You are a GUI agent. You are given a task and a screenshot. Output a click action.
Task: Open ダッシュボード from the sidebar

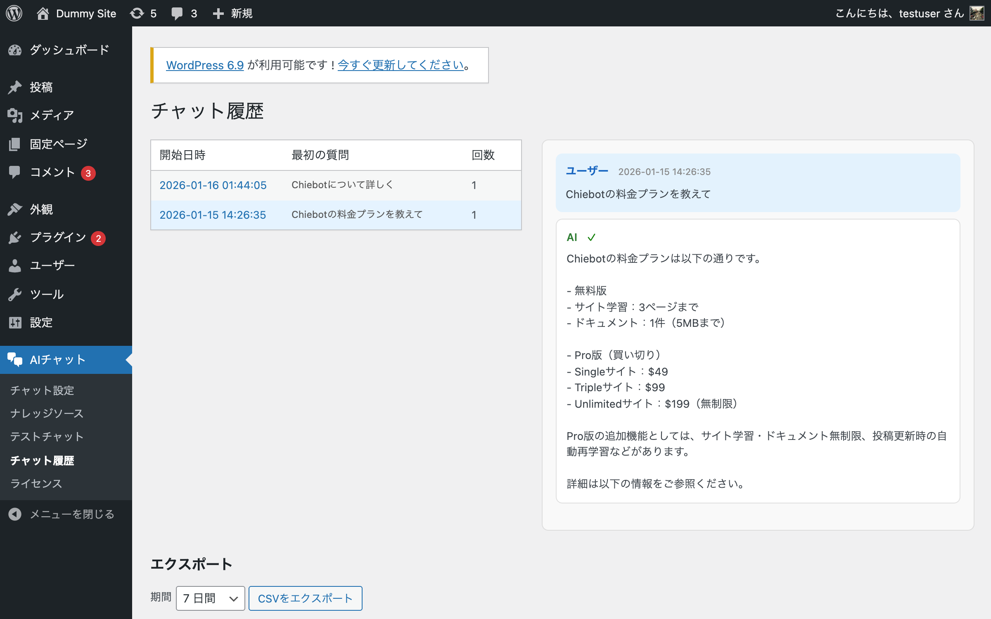pos(69,50)
